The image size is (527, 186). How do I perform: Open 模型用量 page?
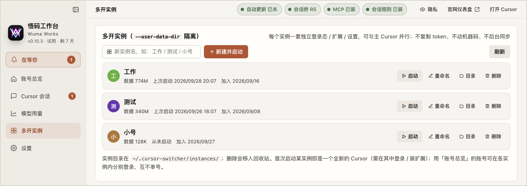click(x=43, y=113)
